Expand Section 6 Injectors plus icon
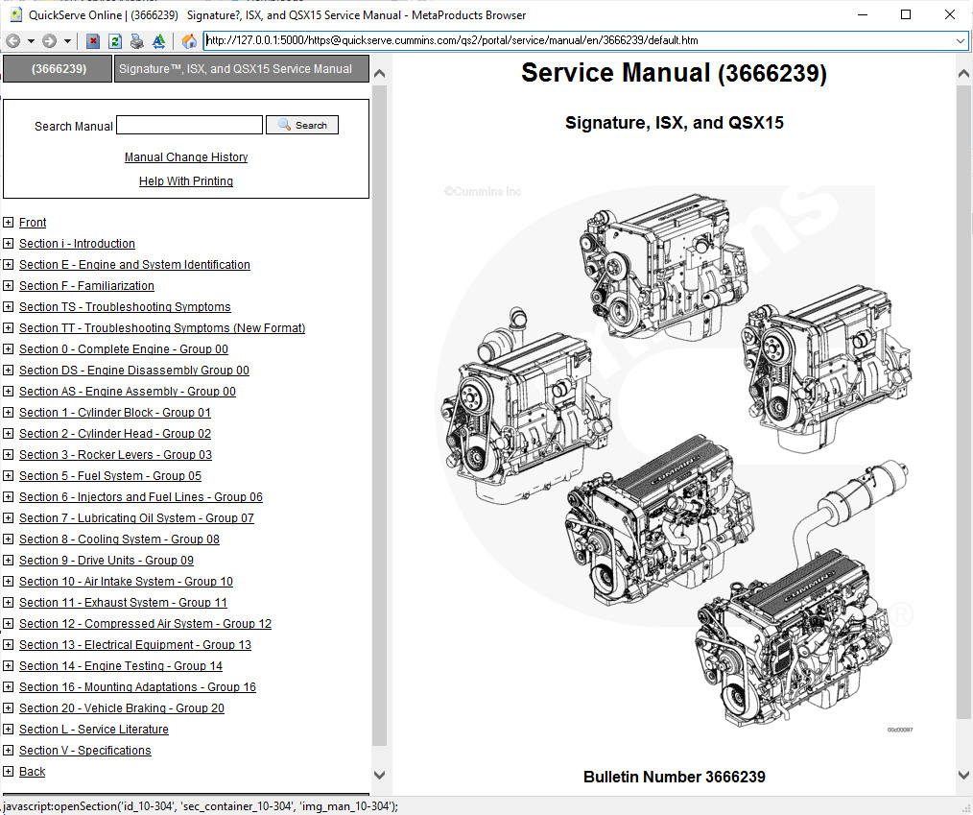 click(x=8, y=496)
